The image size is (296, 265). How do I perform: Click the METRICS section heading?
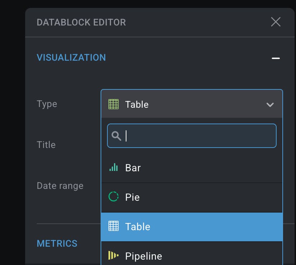click(57, 243)
